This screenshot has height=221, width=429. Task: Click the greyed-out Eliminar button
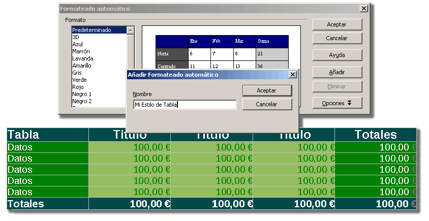click(337, 86)
